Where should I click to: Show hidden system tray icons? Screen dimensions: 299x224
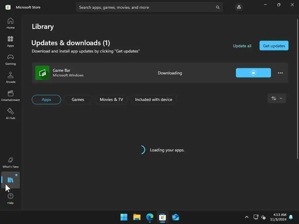(x=246, y=217)
